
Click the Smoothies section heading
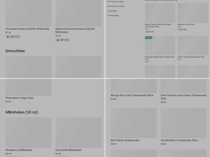[15, 51]
